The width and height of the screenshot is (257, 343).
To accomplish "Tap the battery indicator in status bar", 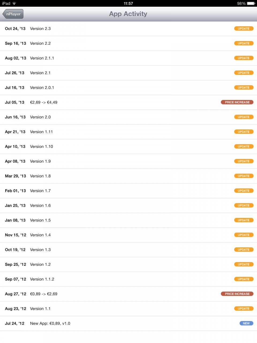I will (251, 3).
